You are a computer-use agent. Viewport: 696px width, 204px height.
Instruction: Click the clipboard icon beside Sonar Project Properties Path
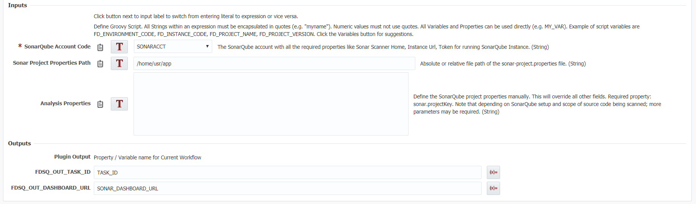(100, 64)
